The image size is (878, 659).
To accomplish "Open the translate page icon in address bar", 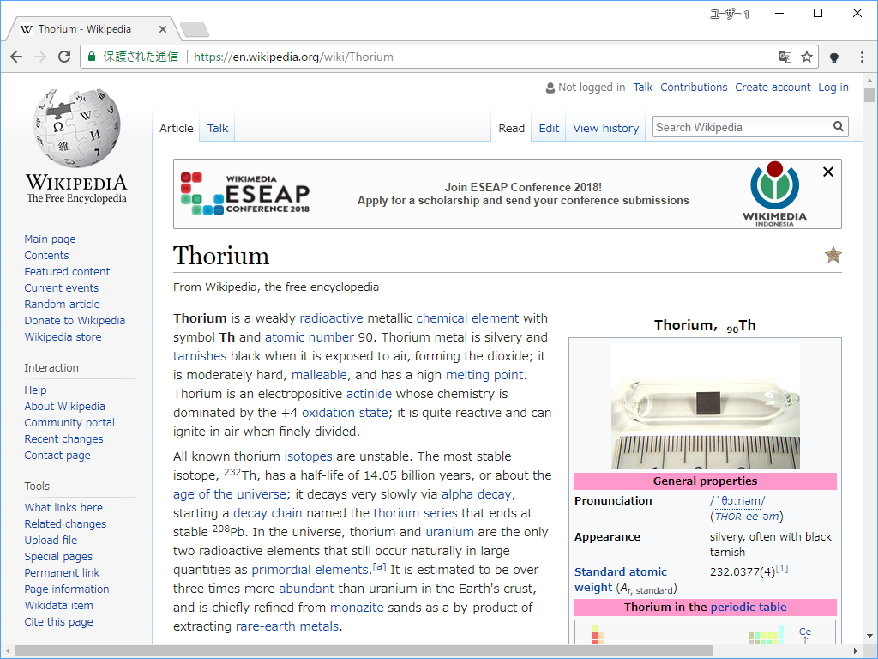I will click(x=785, y=57).
